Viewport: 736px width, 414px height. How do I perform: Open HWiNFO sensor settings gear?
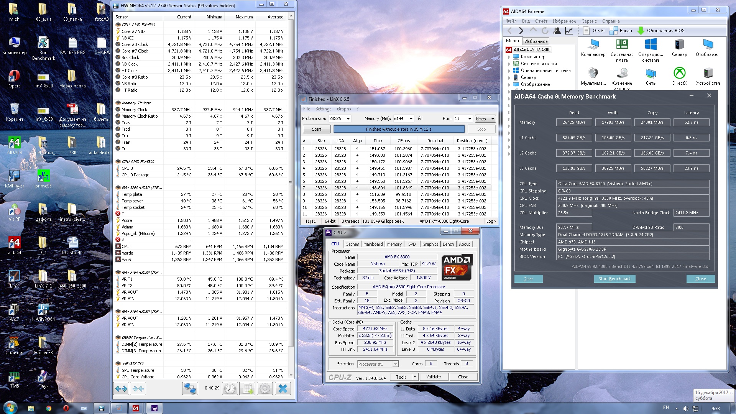tap(264, 389)
